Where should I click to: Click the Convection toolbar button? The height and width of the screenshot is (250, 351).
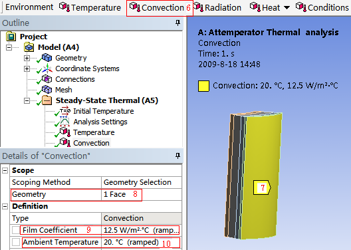(x=160, y=7)
